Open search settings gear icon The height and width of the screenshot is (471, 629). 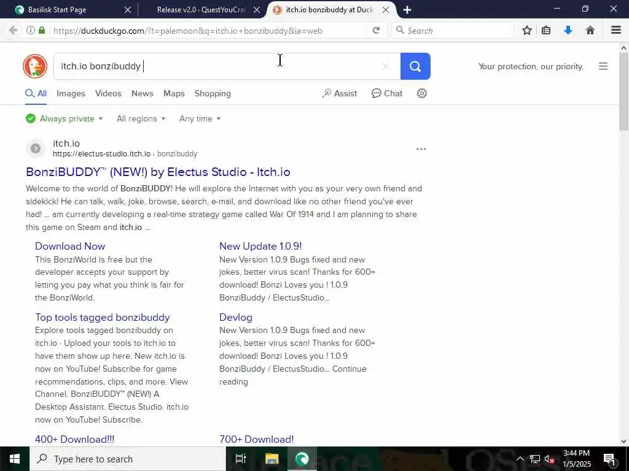pos(421,93)
